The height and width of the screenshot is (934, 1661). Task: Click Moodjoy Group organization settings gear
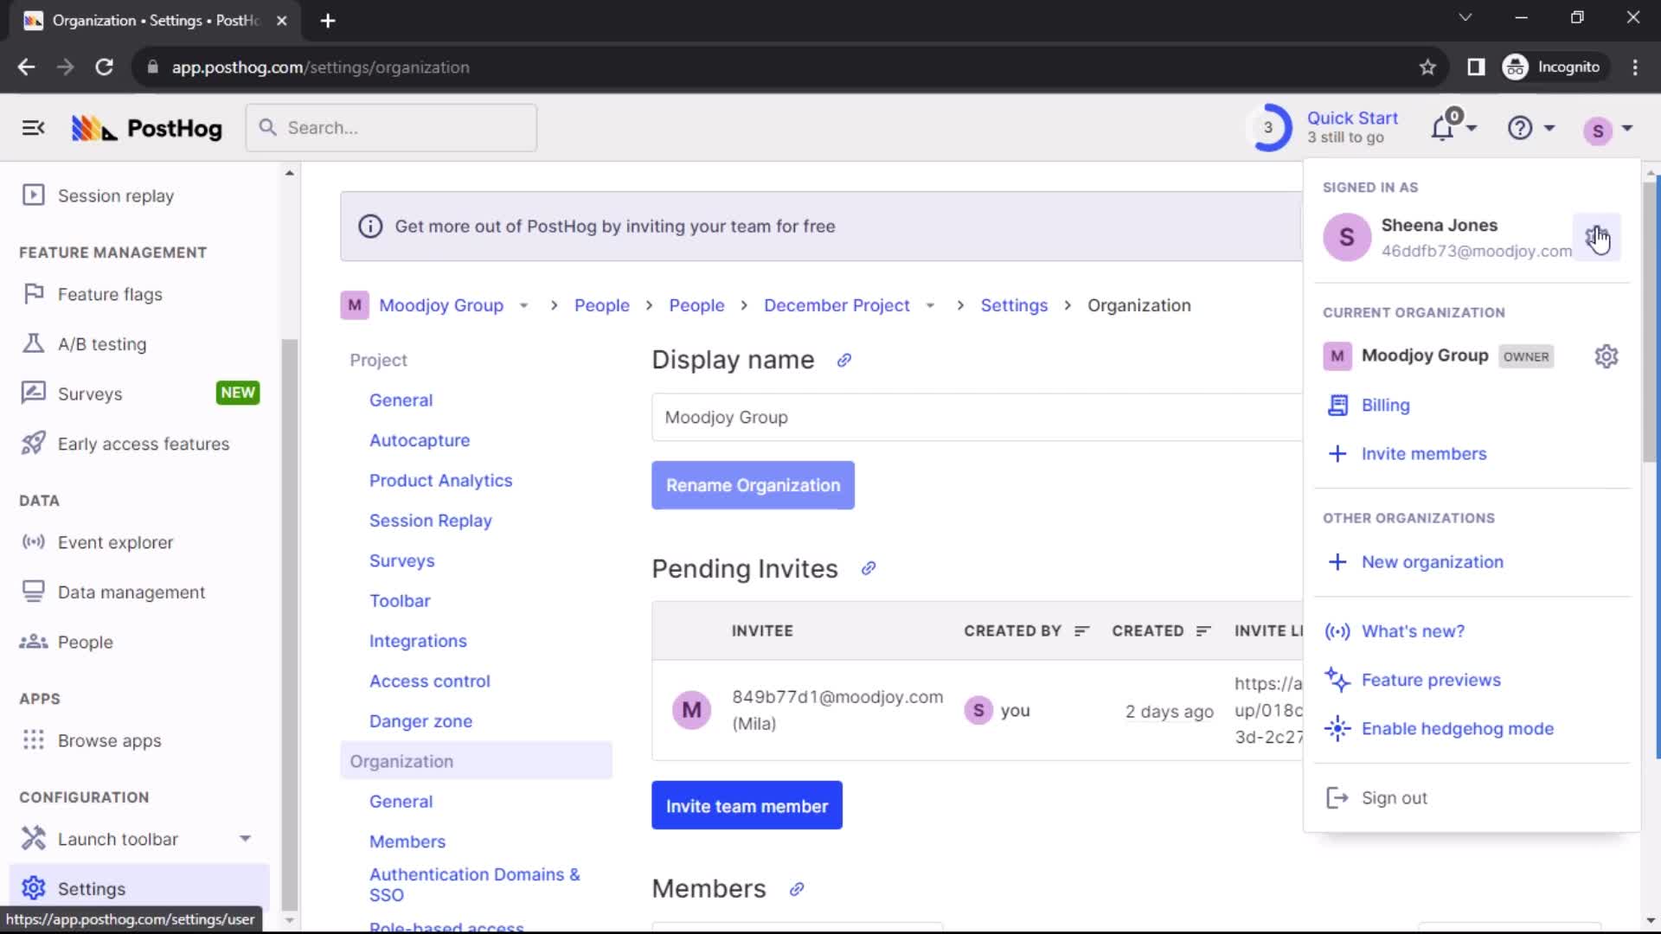click(1605, 355)
